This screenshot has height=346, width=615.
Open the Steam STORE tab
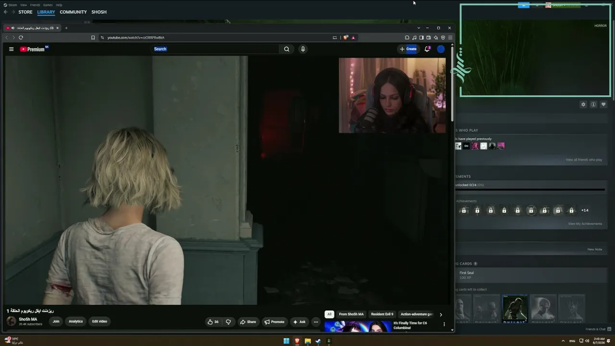click(x=25, y=12)
